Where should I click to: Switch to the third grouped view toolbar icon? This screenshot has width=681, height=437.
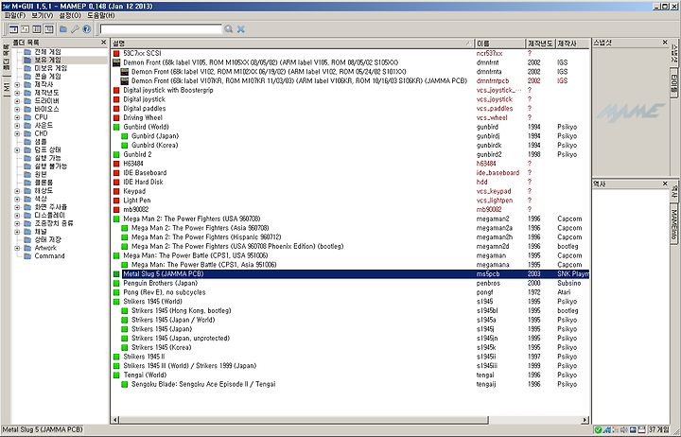(x=37, y=29)
